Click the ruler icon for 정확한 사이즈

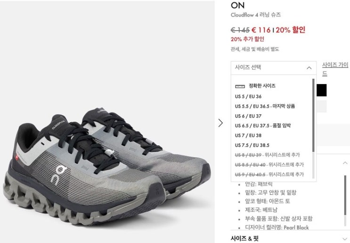[240, 86]
